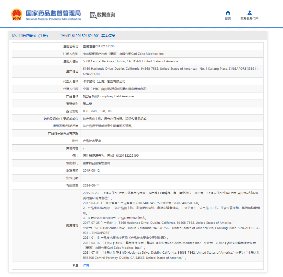Select the 2021-07-01 registrant address change line
This screenshot has height=277, width=283.
[171, 255]
